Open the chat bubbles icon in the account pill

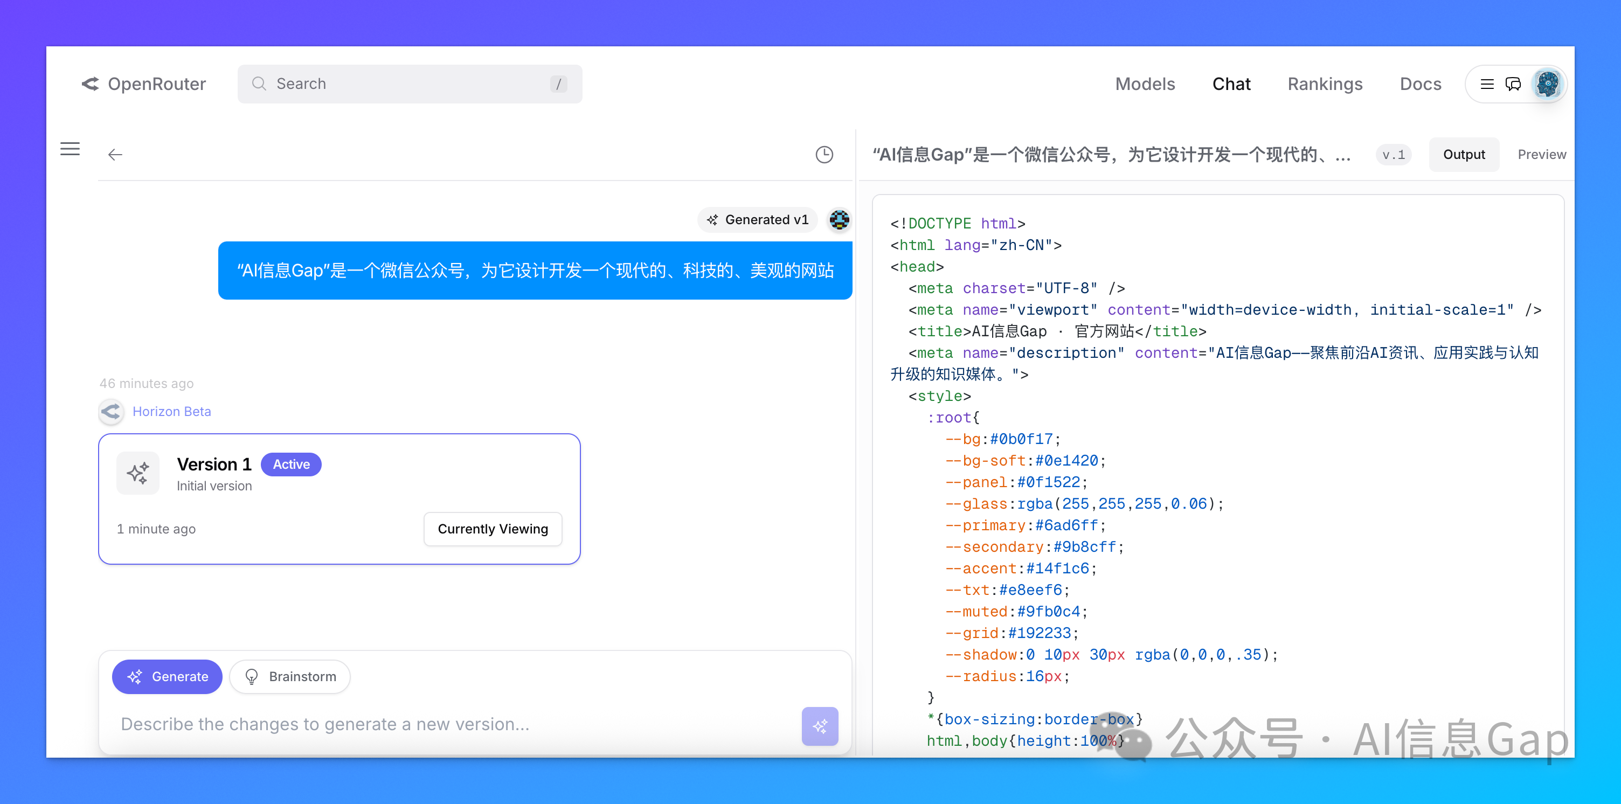1513,84
